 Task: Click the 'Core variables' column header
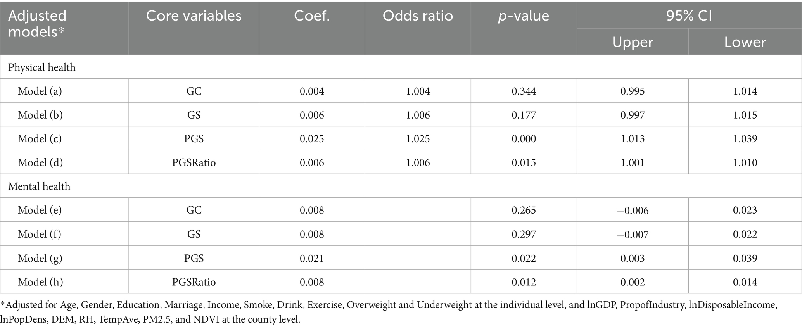tap(194, 16)
